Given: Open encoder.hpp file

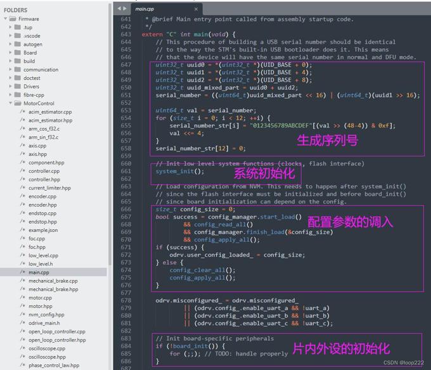Looking at the screenshot, I should (42, 205).
